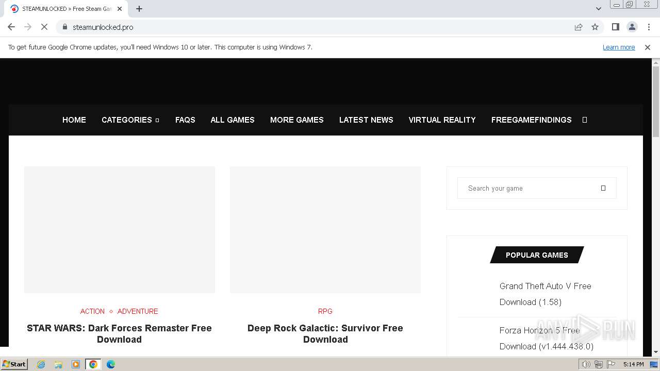The image size is (660, 371).
Task: Bookmark this tab with star icon
Action: pyautogui.click(x=595, y=27)
